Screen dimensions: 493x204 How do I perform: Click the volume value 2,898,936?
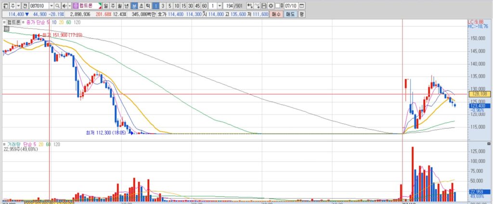point(80,14)
